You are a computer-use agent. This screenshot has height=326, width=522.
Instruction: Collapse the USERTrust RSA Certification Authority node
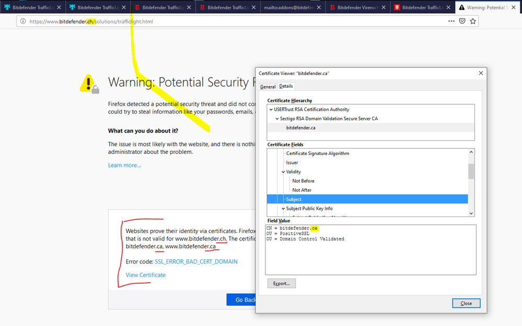click(271, 110)
